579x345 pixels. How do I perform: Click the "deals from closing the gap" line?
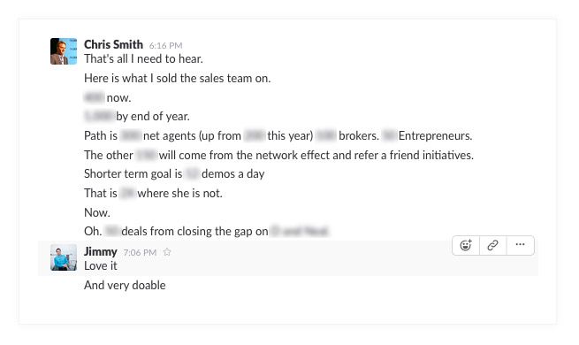pos(207,231)
